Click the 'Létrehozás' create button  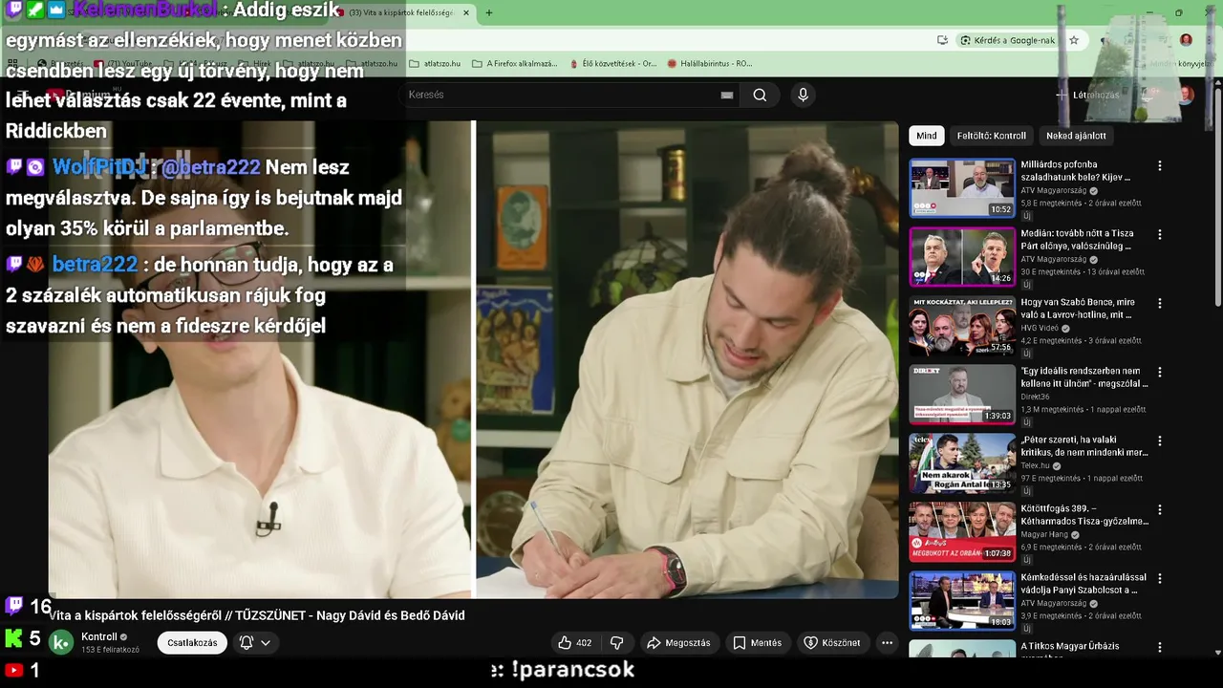click(1087, 95)
